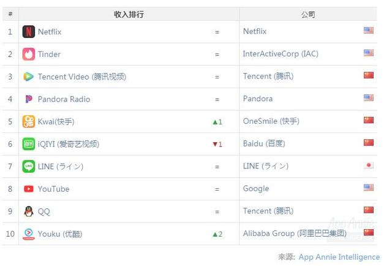Click the green up arrow beside Youku
This screenshot has width=392, height=266.
pos(214,234)
